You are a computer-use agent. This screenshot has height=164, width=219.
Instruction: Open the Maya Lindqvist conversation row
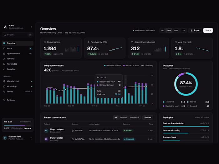[x=99, y=131]
